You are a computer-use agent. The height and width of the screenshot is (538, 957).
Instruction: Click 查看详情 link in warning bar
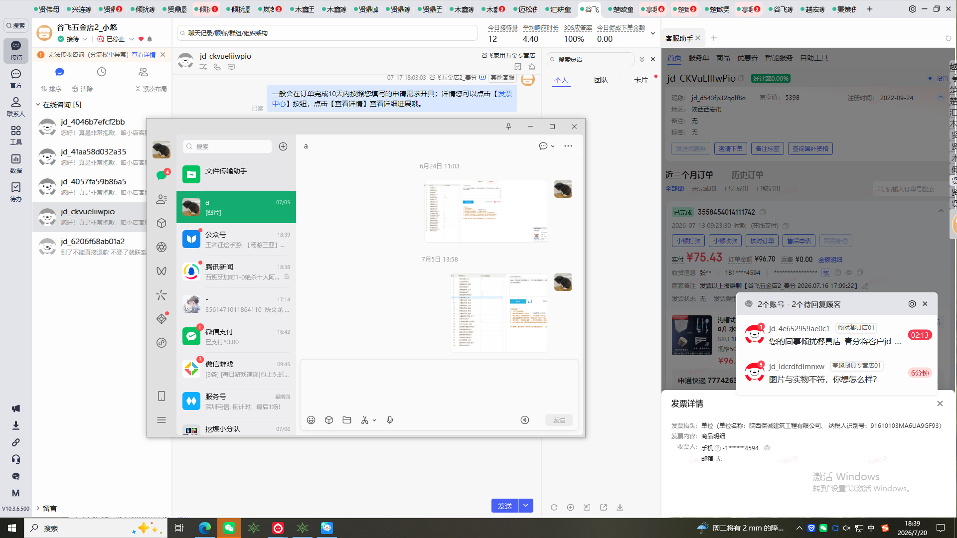pyautogui.click(x=144, y=55)
